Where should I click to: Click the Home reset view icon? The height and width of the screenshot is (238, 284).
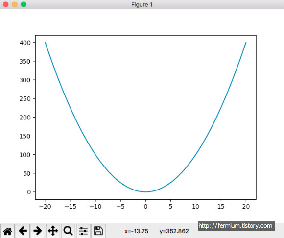[8, 231]
